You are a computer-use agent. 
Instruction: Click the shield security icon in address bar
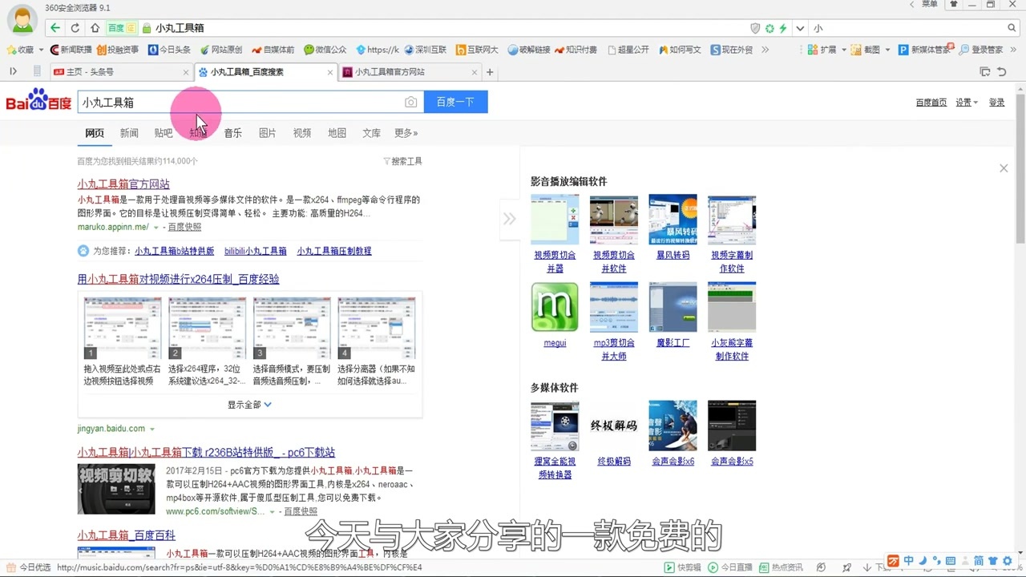[755, 28]
